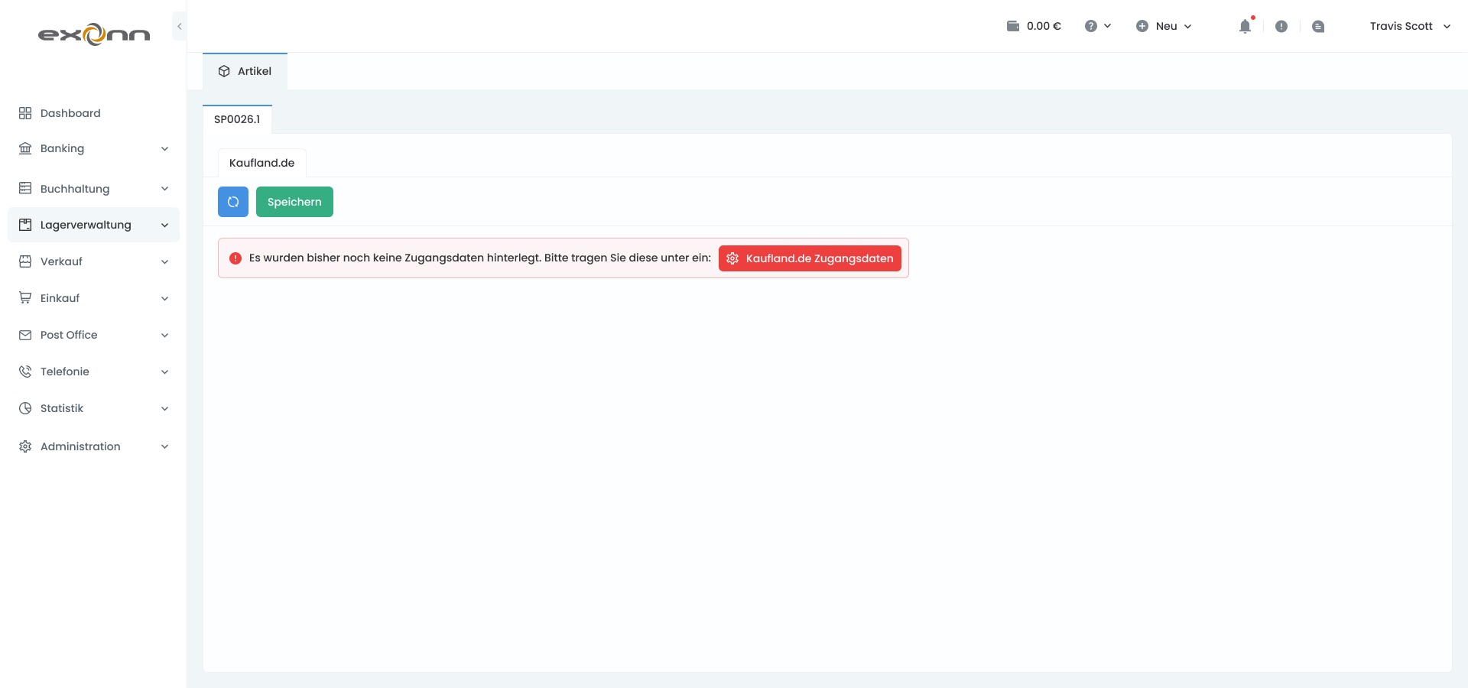This screenshot has height=688, width=1468.
Task: Open the help dropdown arrow
Action: coord(1107,26)
